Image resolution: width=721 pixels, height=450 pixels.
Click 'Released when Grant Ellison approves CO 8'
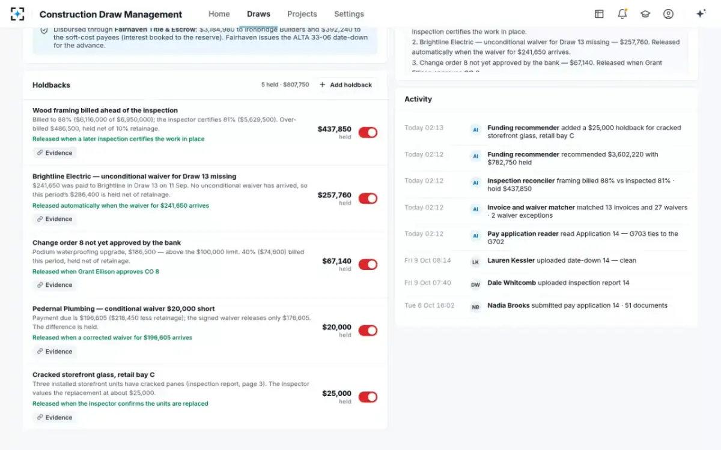click(x=96, y=272)
